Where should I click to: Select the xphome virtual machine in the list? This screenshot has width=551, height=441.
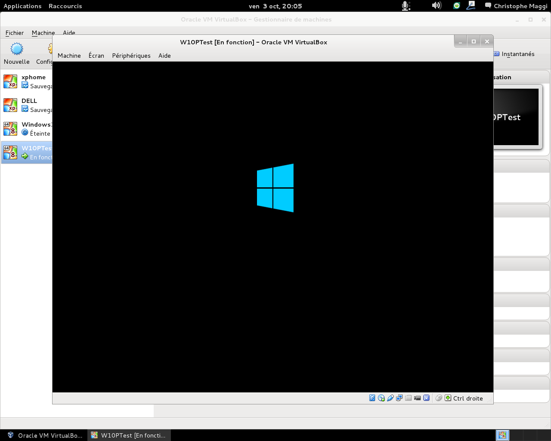pos(27,81)
